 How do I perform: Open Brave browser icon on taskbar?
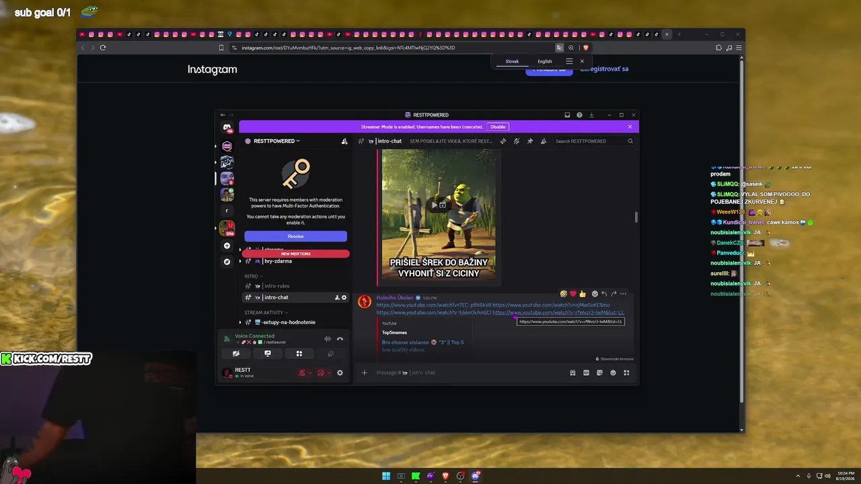[445, 476]
